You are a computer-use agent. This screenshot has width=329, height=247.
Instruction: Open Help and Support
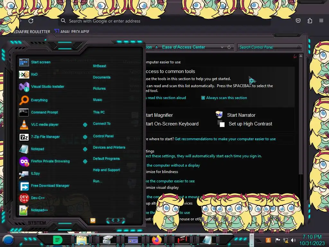(x=106, y=170)
